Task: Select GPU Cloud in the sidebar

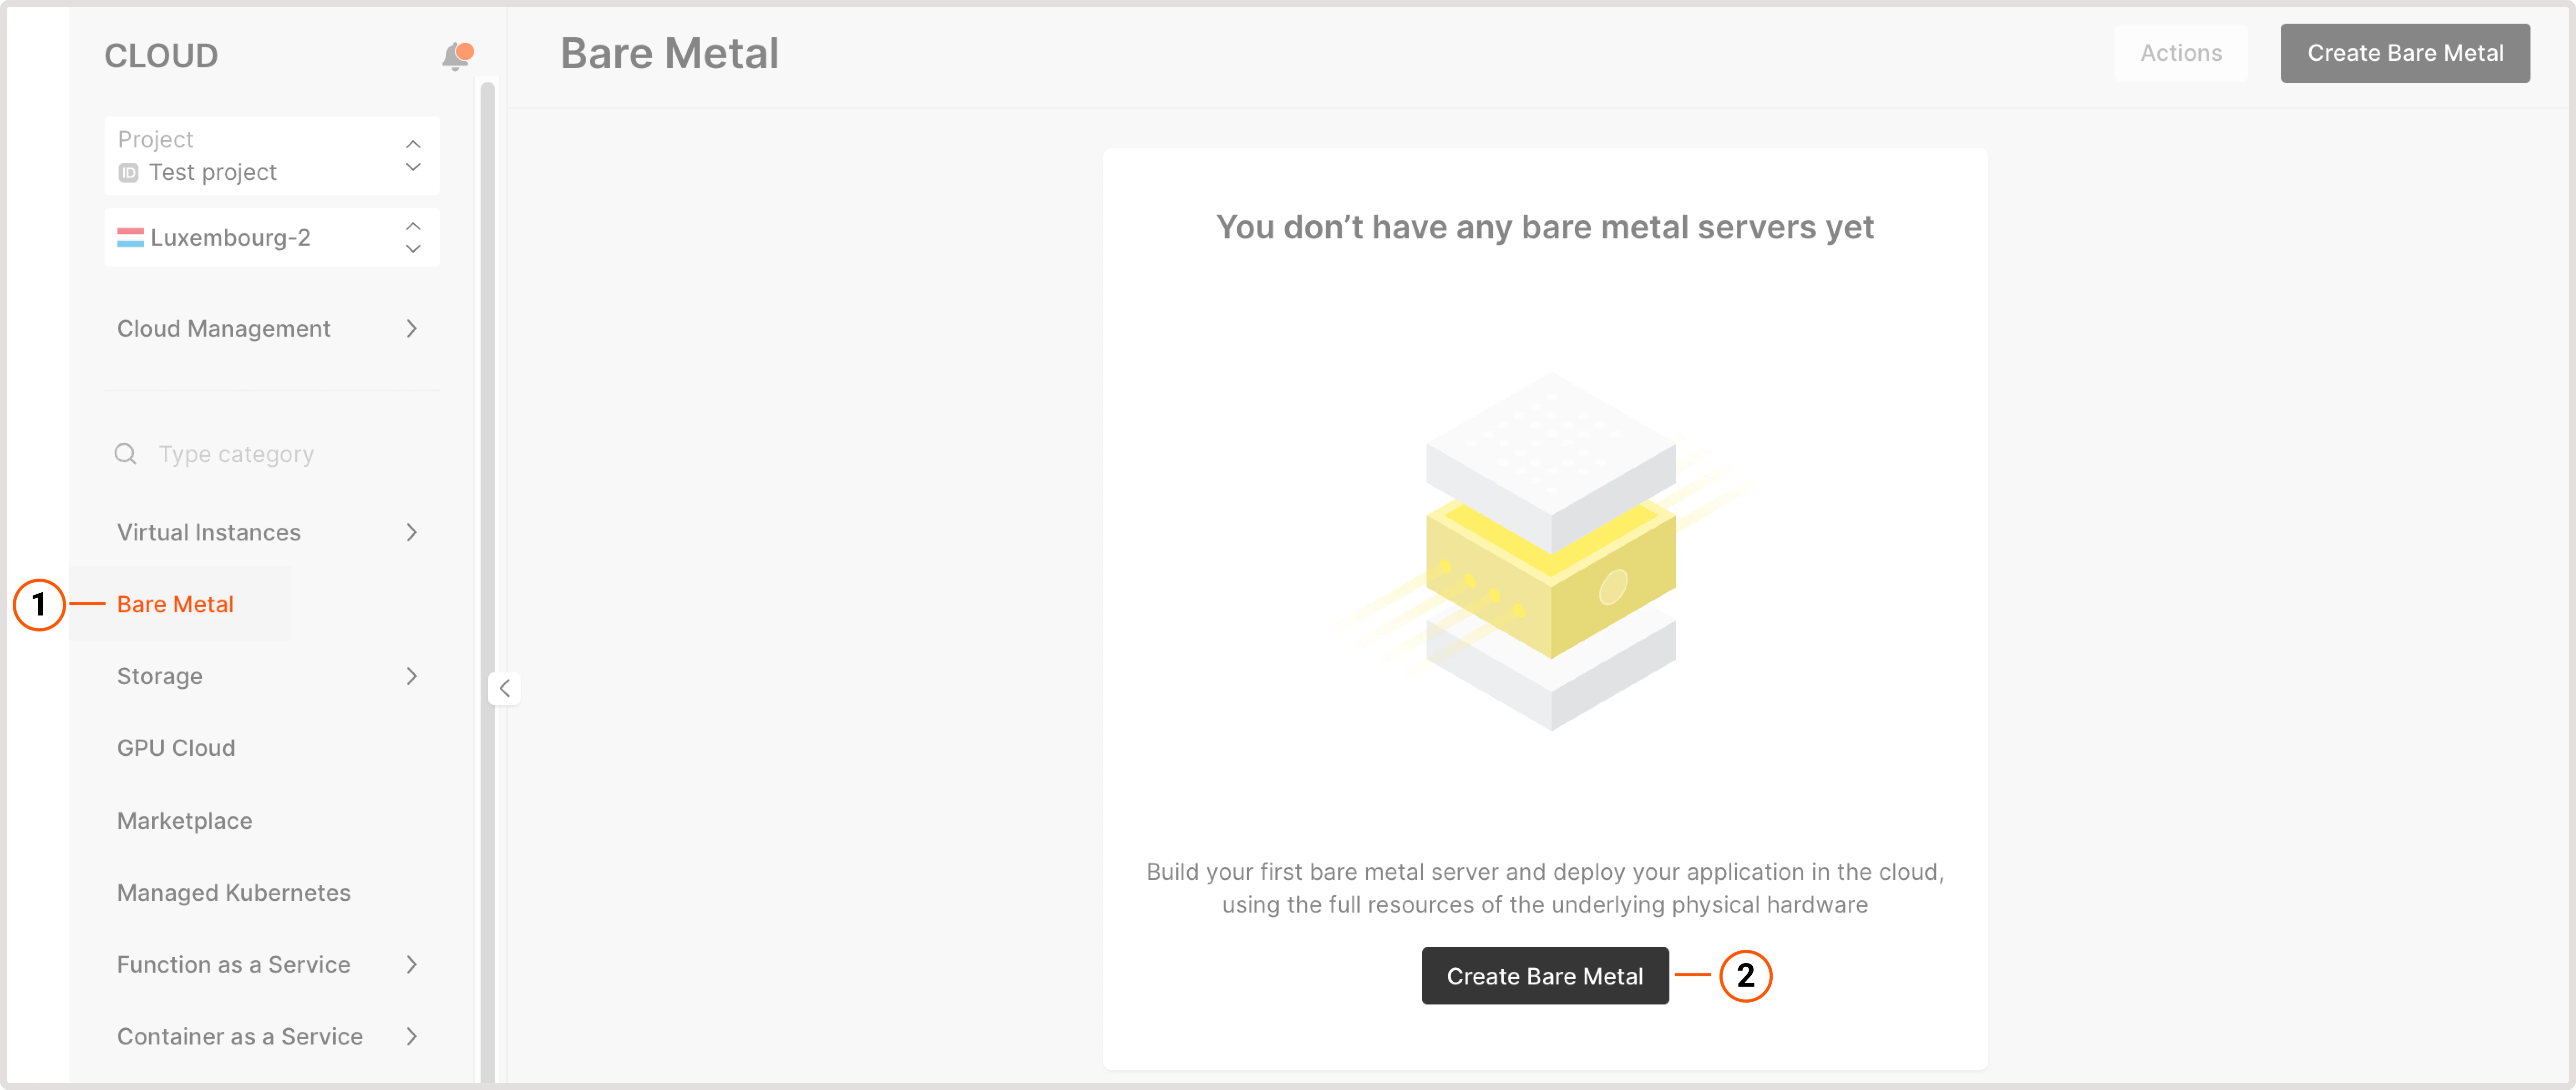Action: [176, 747]
